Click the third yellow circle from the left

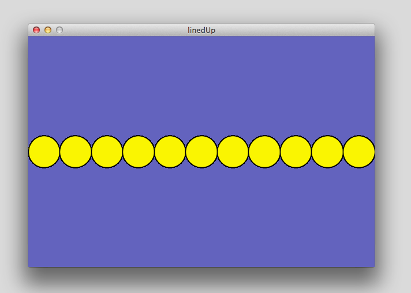tap(107, 152)
